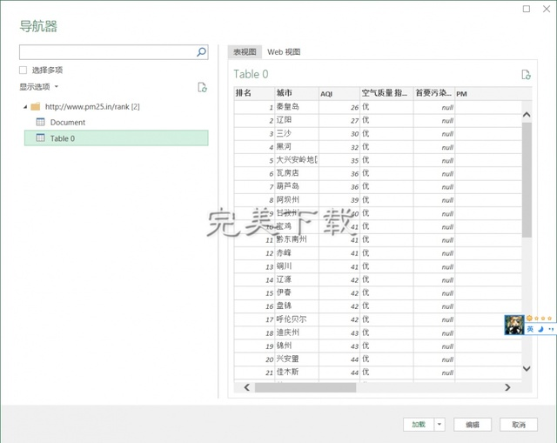Viewport: 557px width, 443px height.
Task: Click the 佳木斯 city cell
Action: [x=297, y=373]
